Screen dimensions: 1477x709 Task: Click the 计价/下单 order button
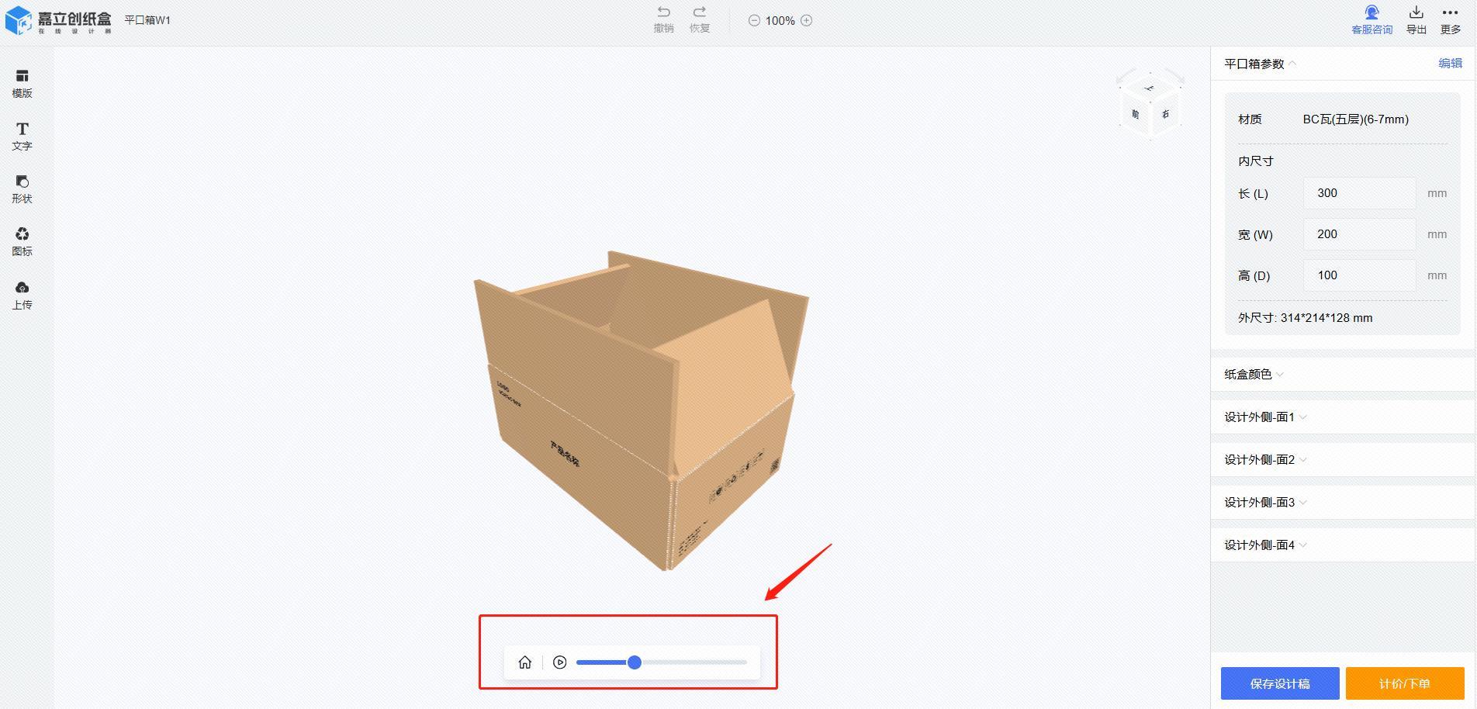[x=1404, y=683]
